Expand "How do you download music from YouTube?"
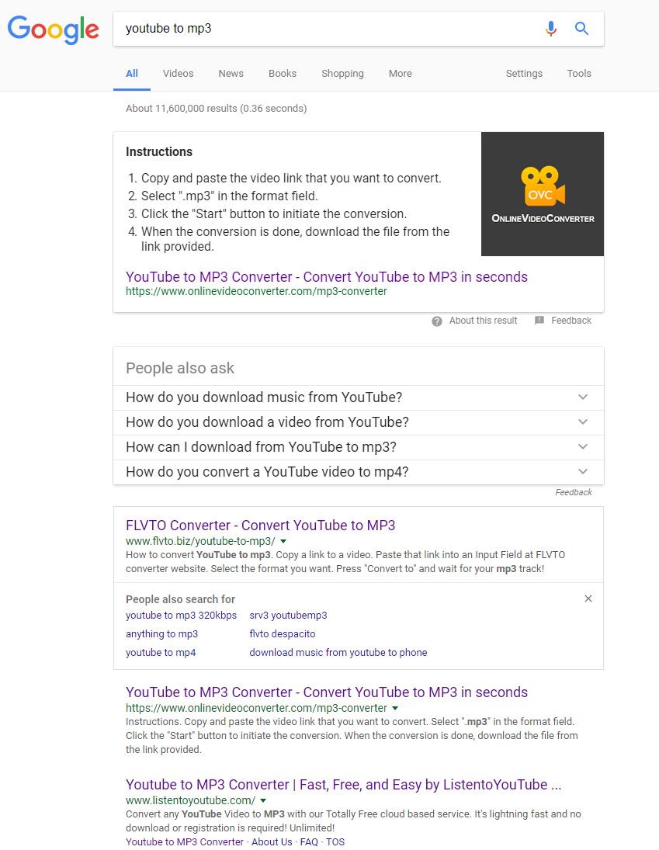 [583, 397]
